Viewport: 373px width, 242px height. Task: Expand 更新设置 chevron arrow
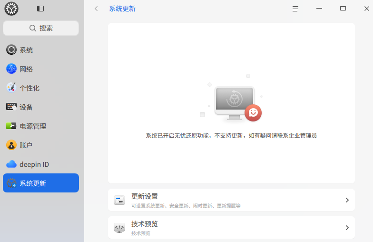(347, 200)
